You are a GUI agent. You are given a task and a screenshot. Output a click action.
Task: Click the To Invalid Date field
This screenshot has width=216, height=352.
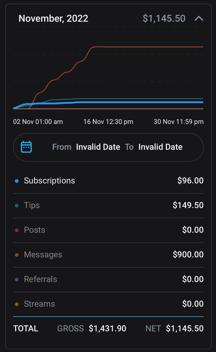coord(160,147)
